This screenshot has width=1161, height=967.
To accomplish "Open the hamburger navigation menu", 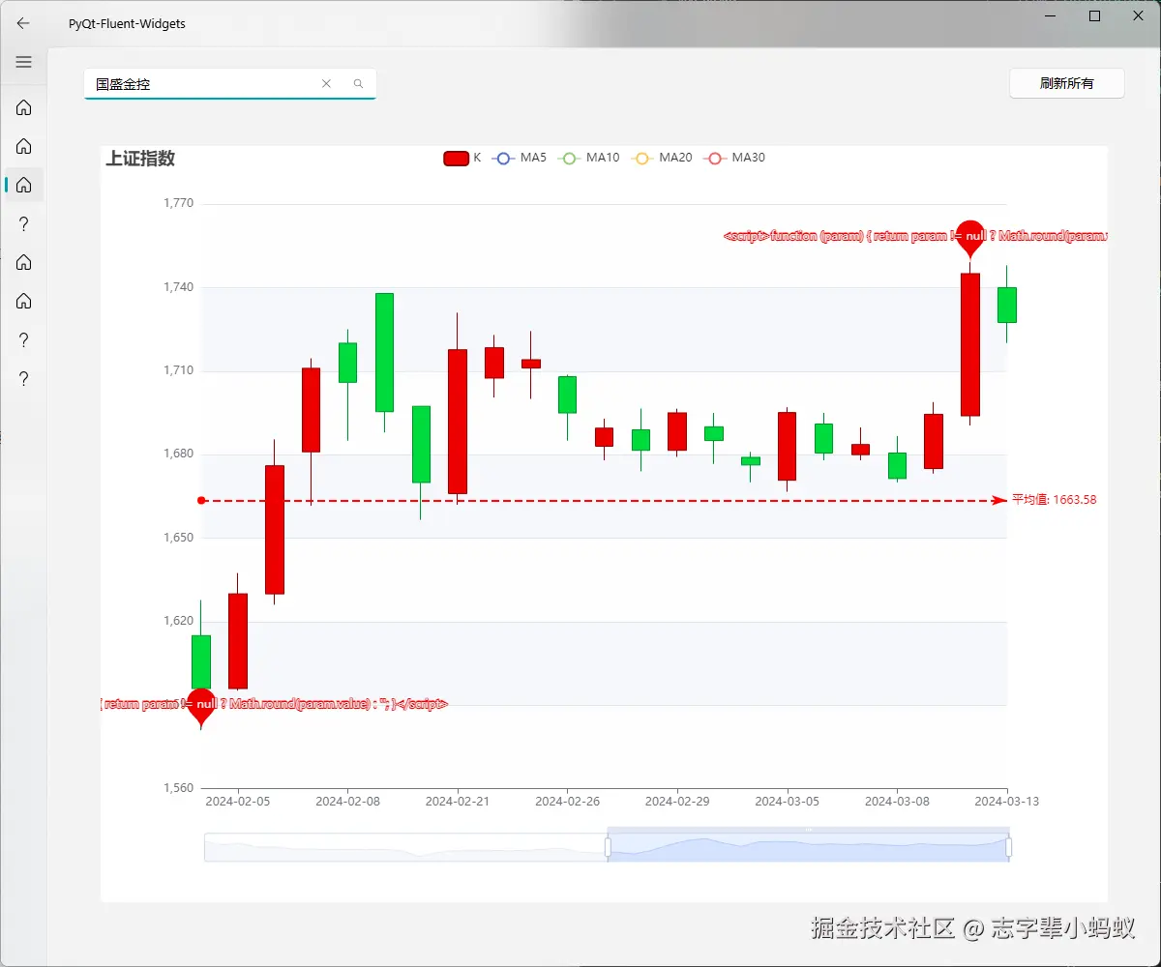I will pos(24,62).
